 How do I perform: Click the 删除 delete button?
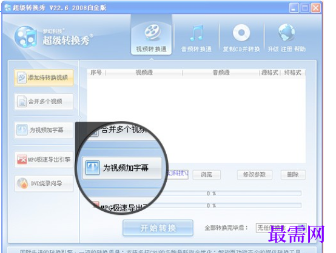tap(293, 175)
